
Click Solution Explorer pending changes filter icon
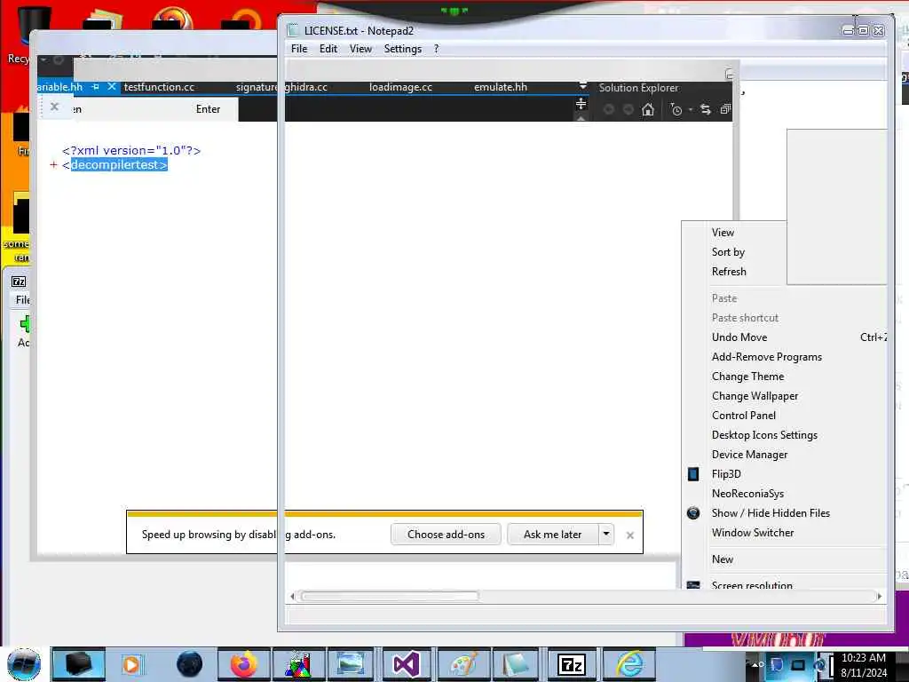point(676,109)
